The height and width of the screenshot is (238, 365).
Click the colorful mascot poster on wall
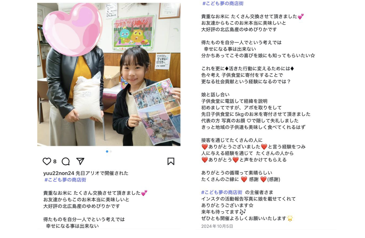click(x=134, y=33)
